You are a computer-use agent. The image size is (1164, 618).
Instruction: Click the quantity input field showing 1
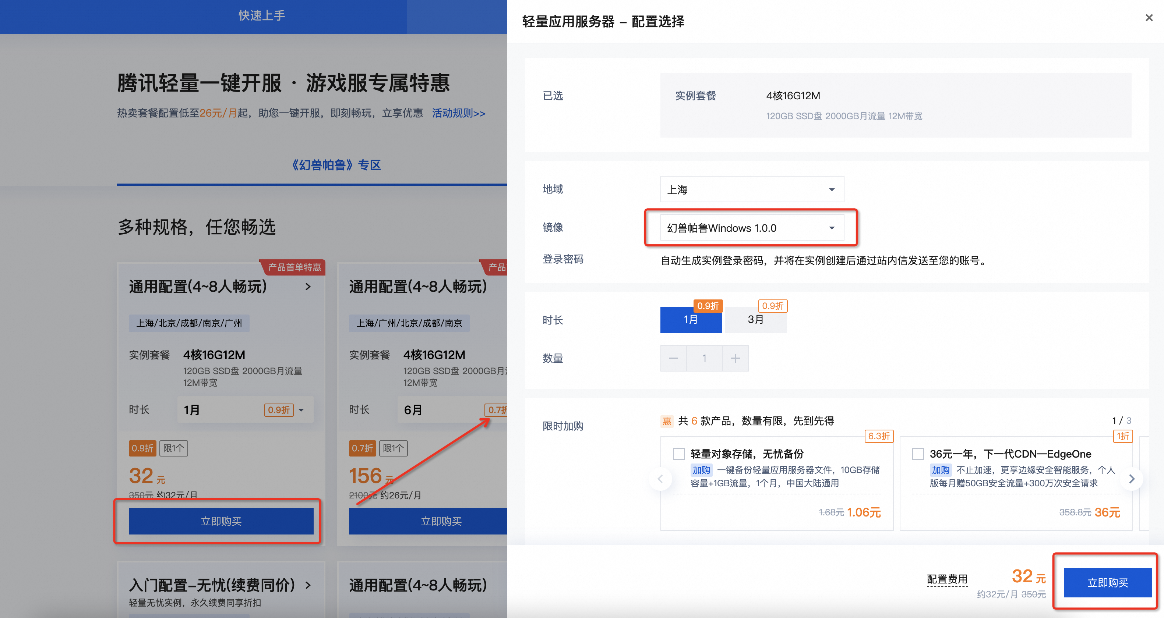point(705,358)
